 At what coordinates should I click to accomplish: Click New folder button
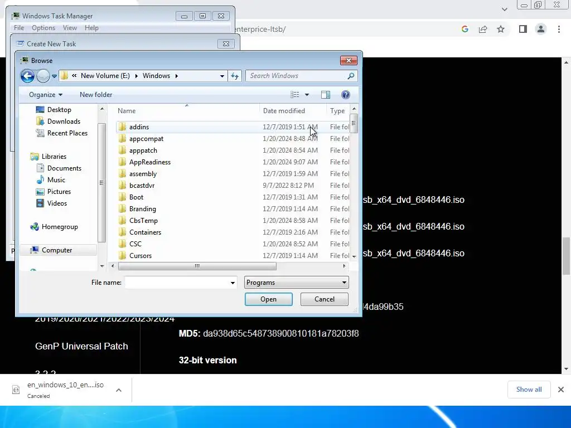click(x=96, y=95)
